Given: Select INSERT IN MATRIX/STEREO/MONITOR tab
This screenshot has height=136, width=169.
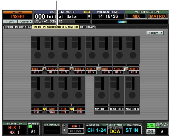Looking at the screenshot, I should (x=55, y=27).
